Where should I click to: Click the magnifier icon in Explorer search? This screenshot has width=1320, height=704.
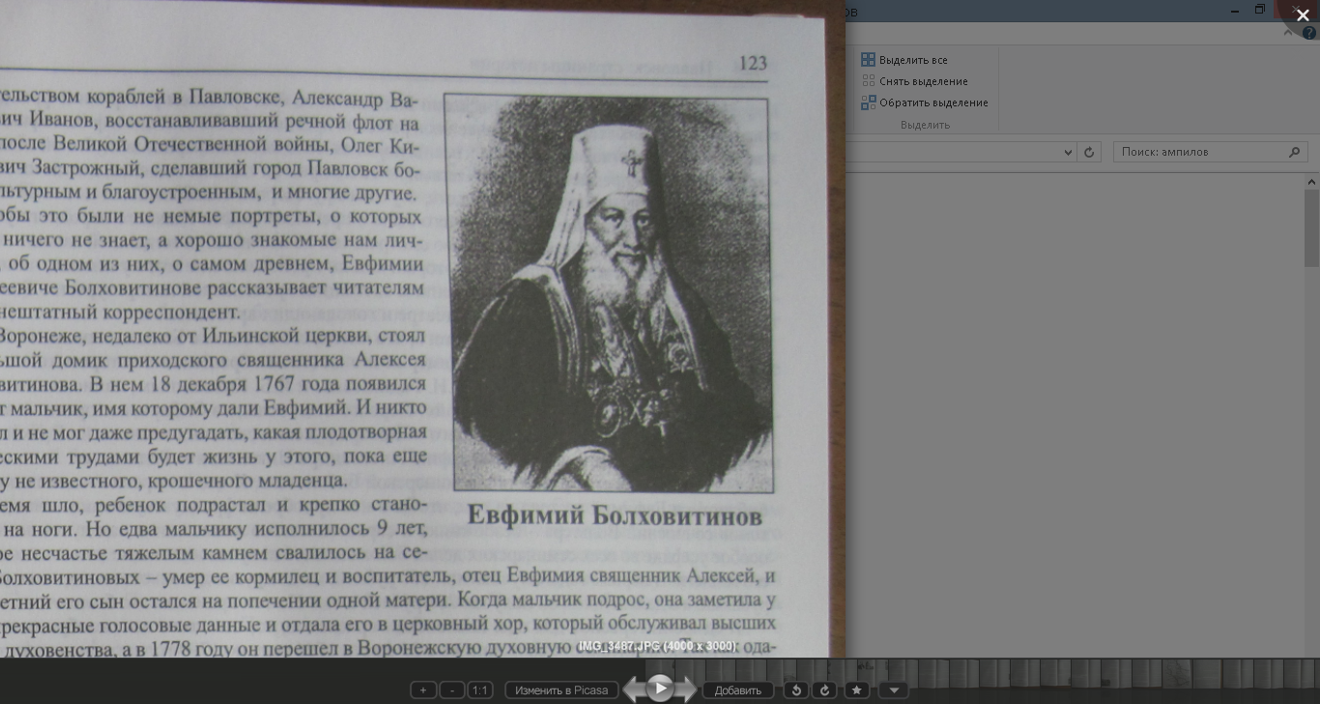[1295, 152]
